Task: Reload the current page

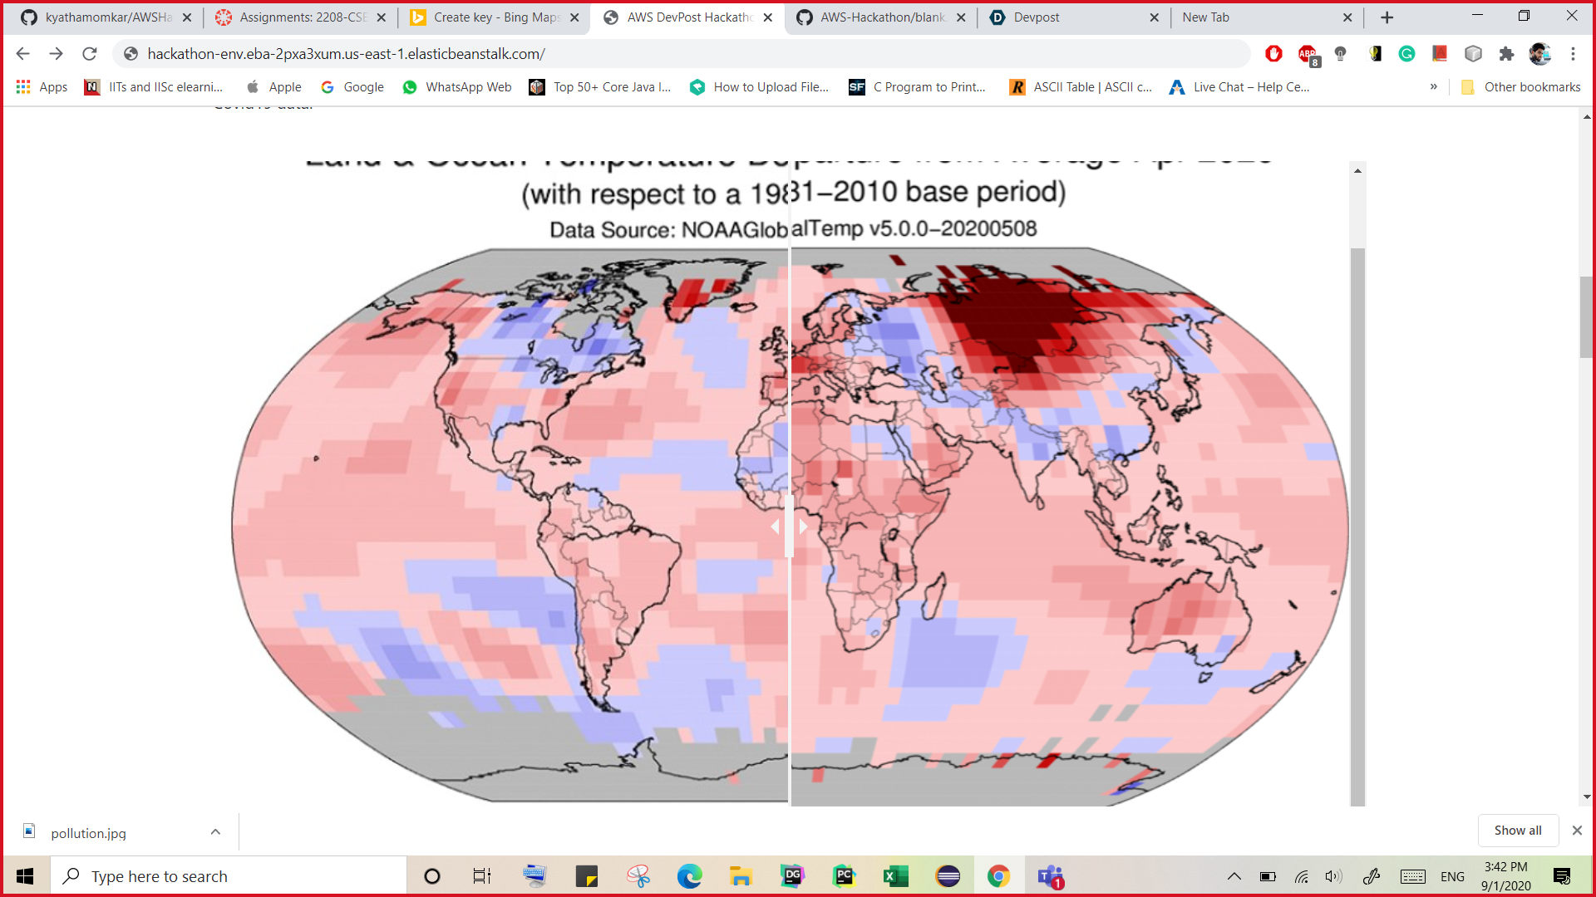Action: coord(90,54)
